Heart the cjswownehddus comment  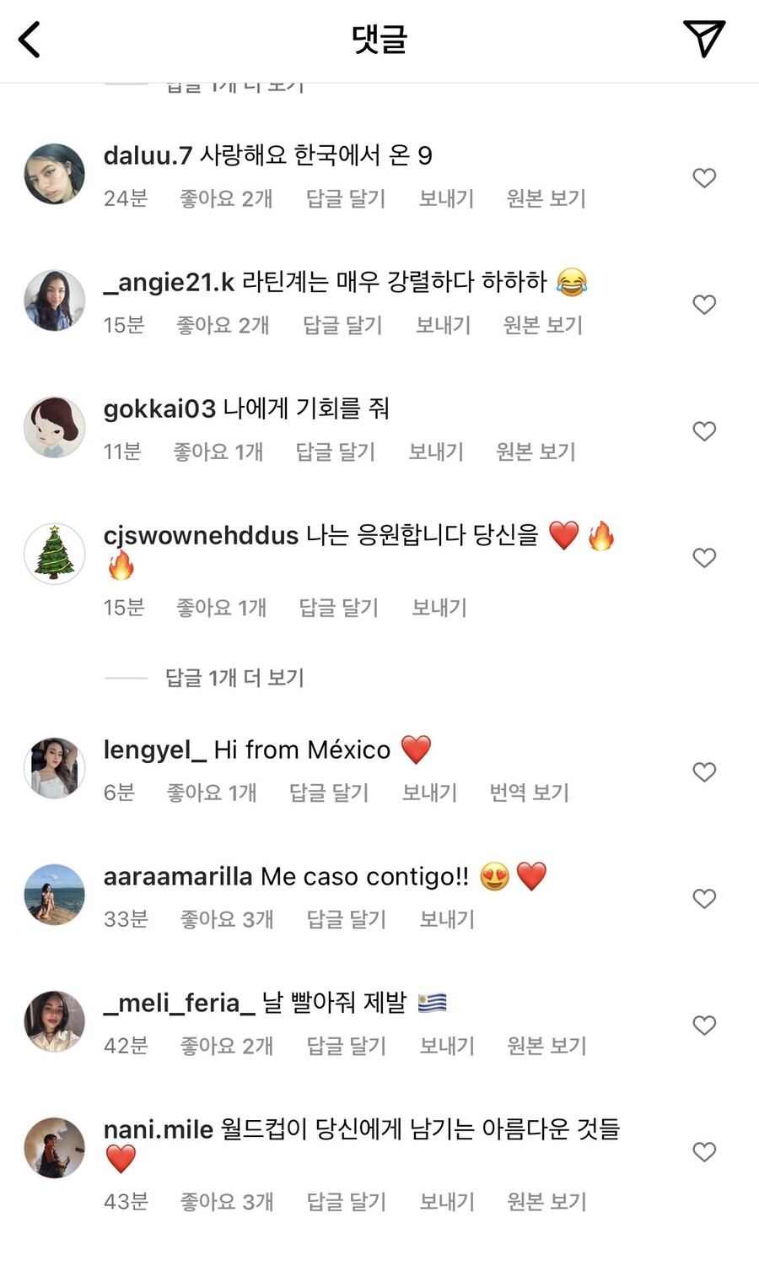tap(704, 558)
